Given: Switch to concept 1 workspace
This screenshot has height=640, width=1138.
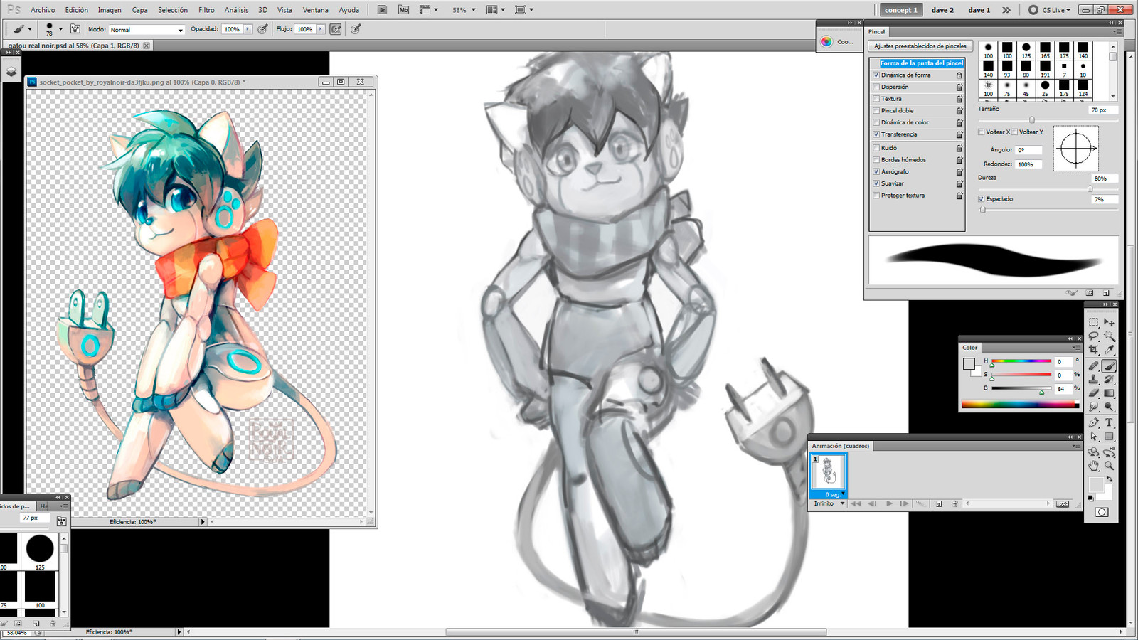Looking at the screenshot, I should 901,10.
